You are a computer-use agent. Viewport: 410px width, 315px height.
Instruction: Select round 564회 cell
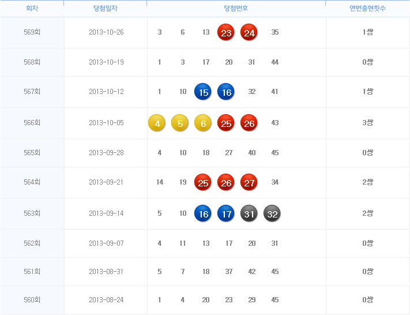click(x=32, y=182)
